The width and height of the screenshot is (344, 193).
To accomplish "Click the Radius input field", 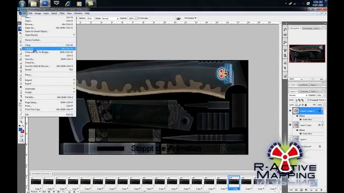I will pos(90,18).
